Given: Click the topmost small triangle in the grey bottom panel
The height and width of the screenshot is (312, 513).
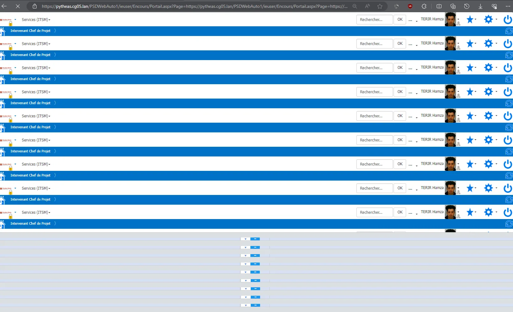Looking at the screenshot, I should point(245,239).
